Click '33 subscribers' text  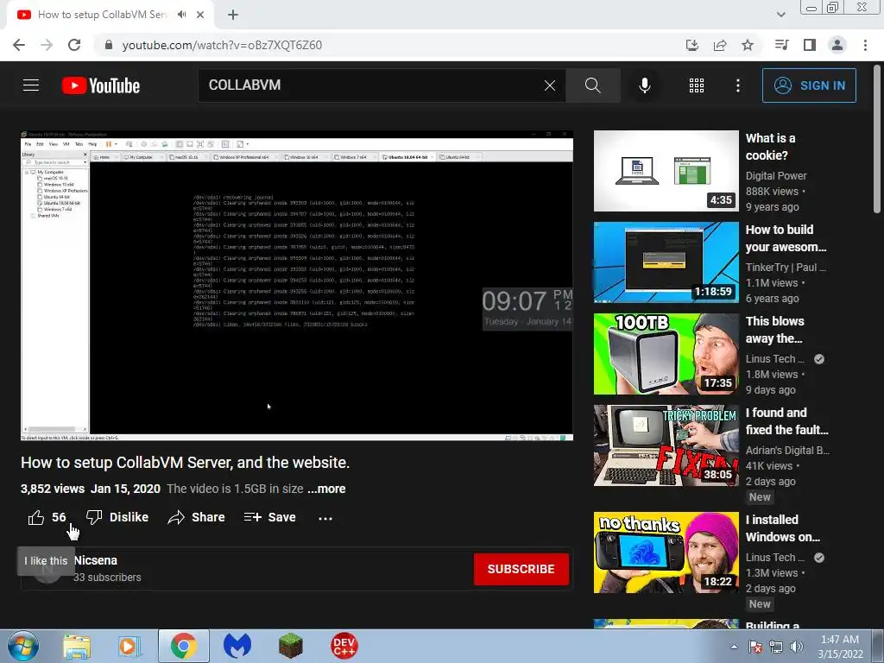pos(107,578)
